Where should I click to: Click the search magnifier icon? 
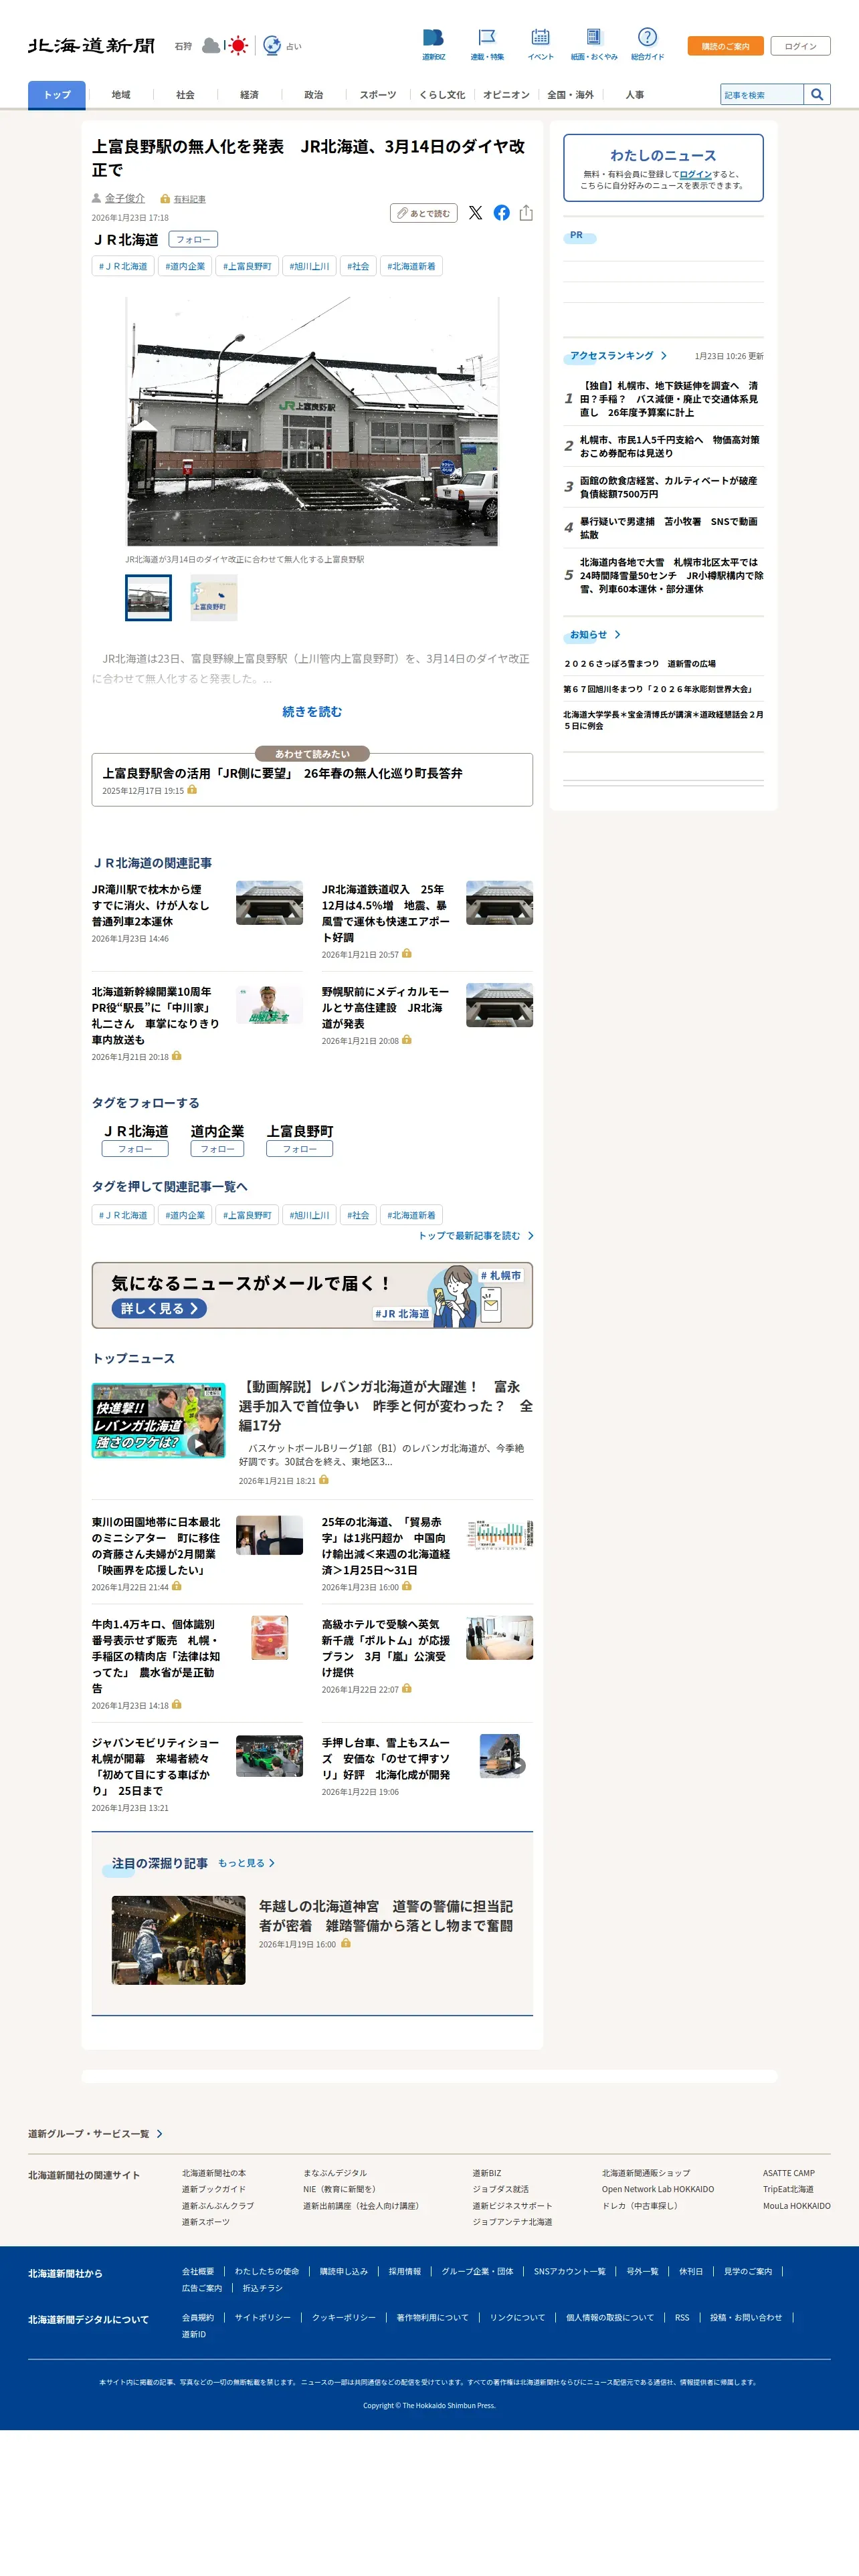tap(817, 95)
